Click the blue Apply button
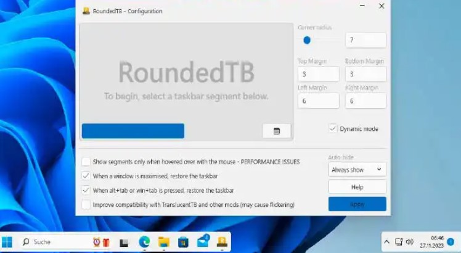Image resolution: width=461 pixels, height=253 pixels. tap(357, 204)
